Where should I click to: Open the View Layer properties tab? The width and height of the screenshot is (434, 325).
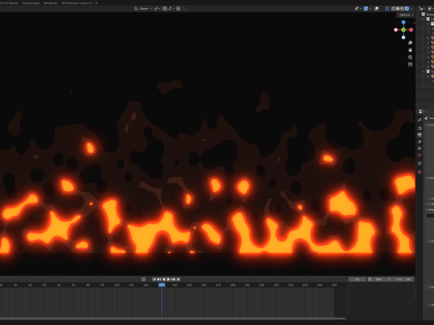point(420,142)
